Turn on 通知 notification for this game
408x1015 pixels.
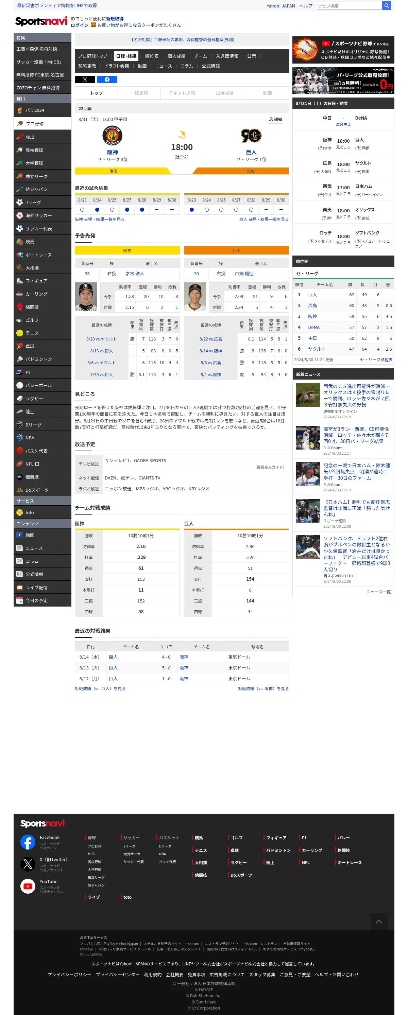[275, 119]
